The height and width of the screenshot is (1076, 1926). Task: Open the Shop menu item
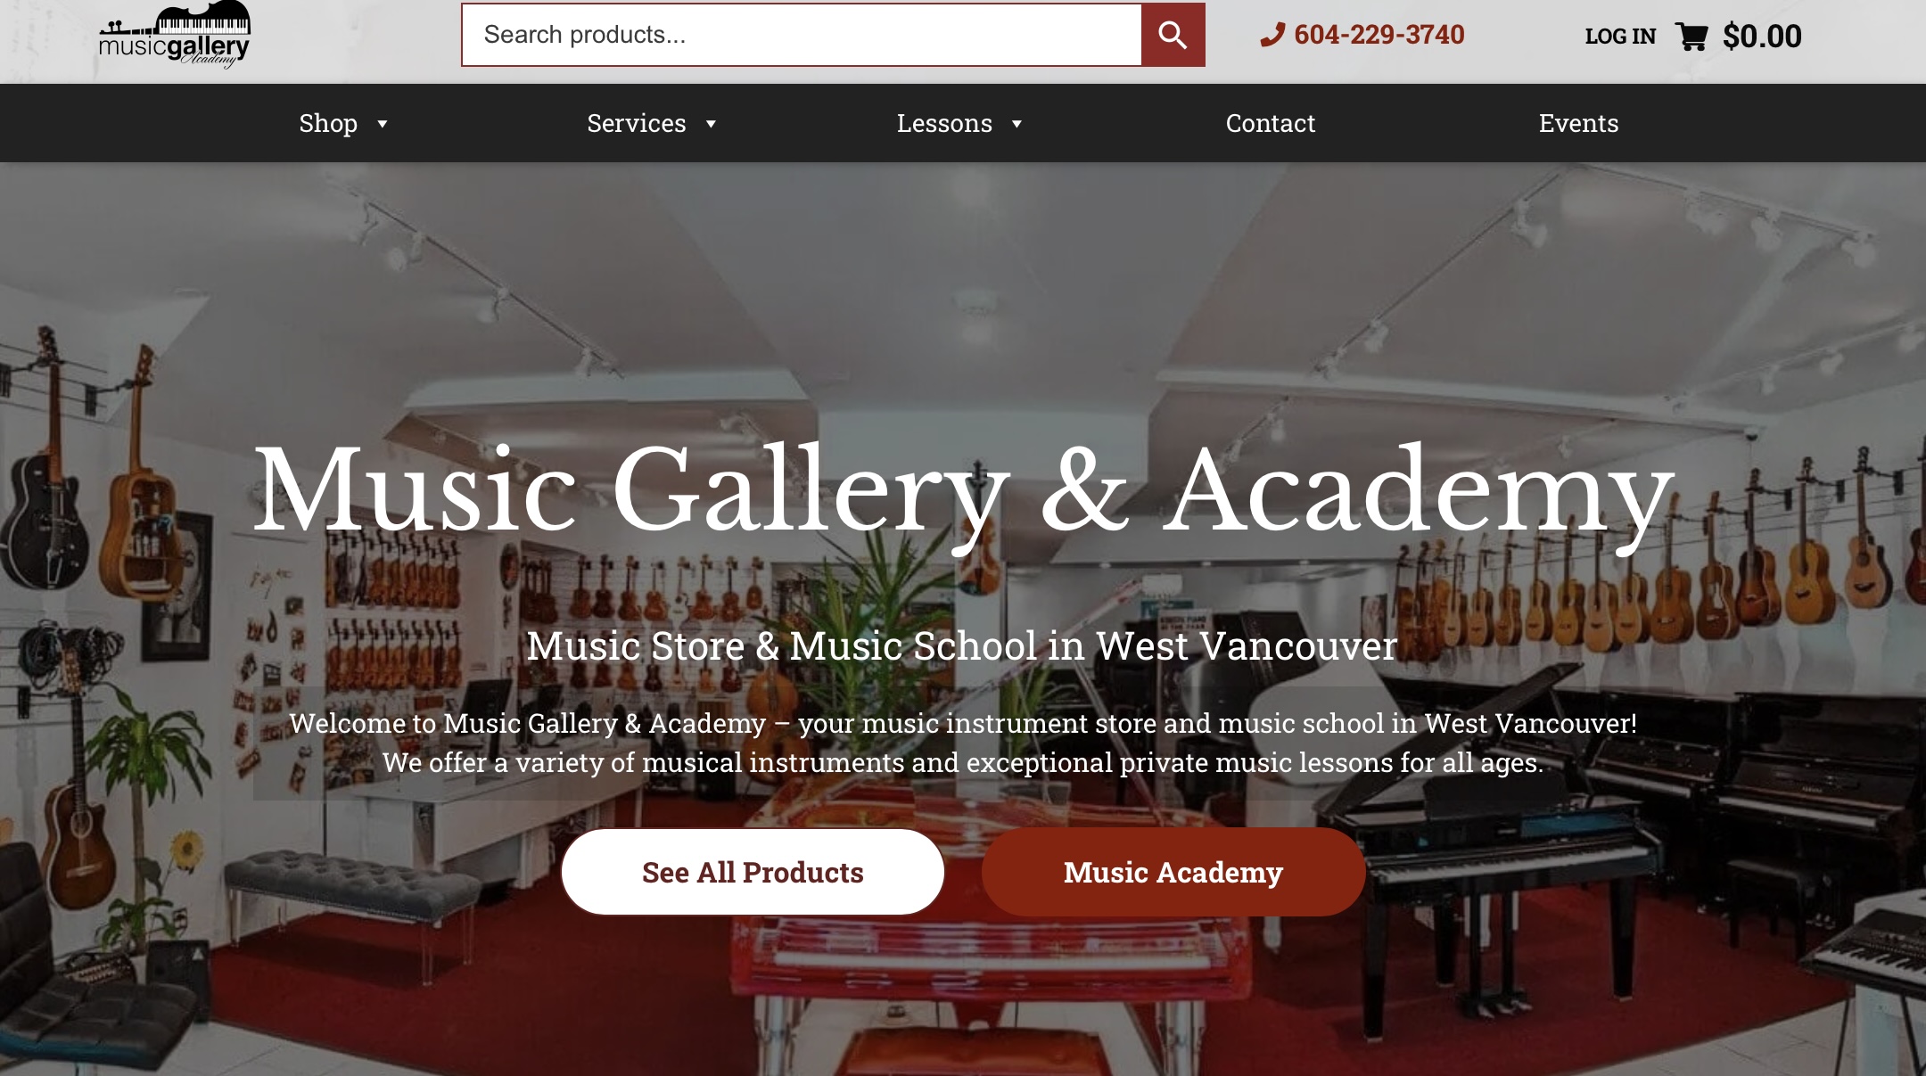click(x=328, y=123)
